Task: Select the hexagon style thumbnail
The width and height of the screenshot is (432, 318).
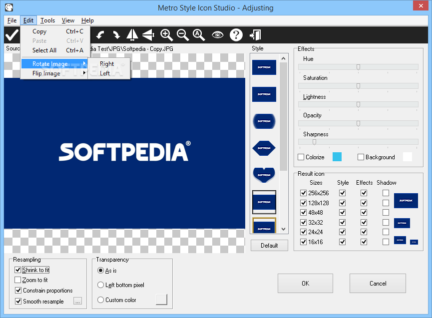Action: tap(264, 148)
